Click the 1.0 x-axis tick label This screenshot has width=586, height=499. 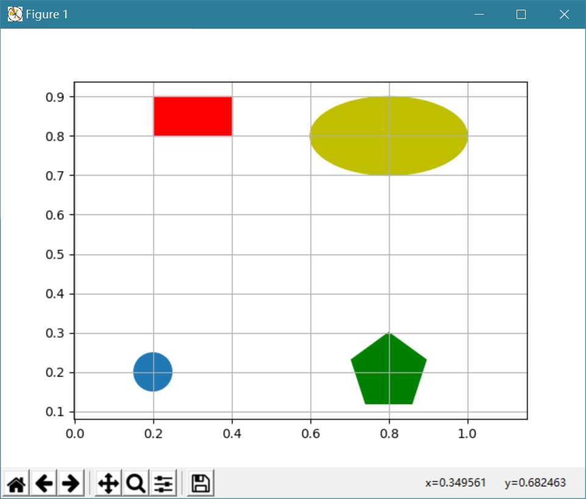[x=467, y=434]
